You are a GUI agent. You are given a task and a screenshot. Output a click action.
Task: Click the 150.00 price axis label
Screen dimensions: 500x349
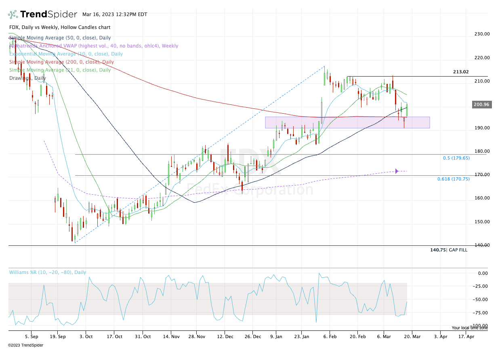[x=481, y=222]
